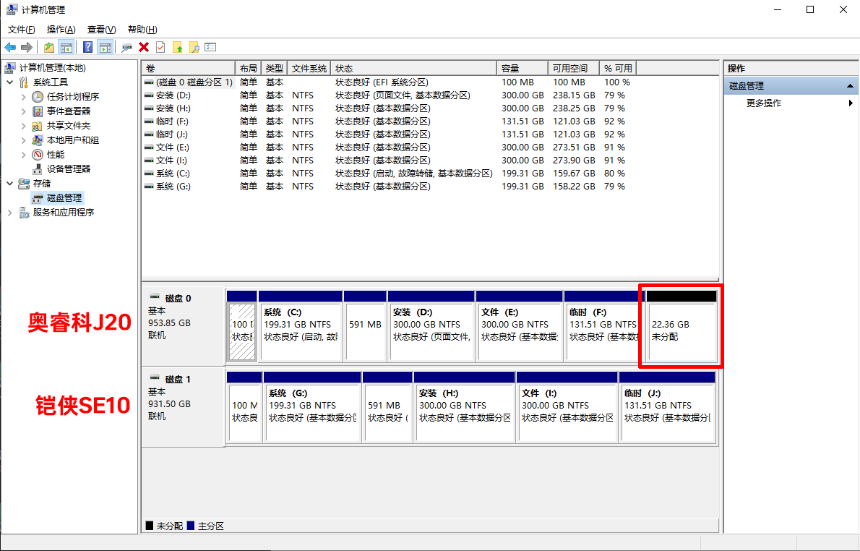Image resolution: width=860 pixels, height=551 pixels.
Task: Click the magnifier search folder toolbar icon
Action: (x=194, y=47)
